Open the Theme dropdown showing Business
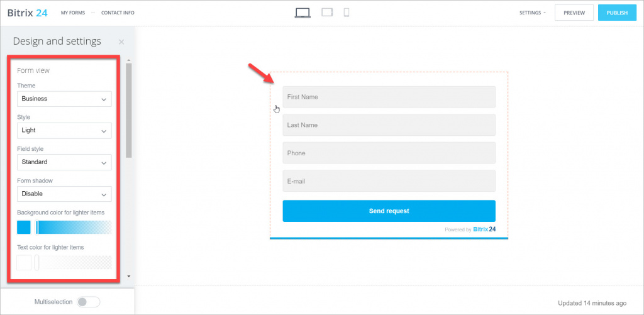This screenshot has width=644, height=315. point(65,99)
